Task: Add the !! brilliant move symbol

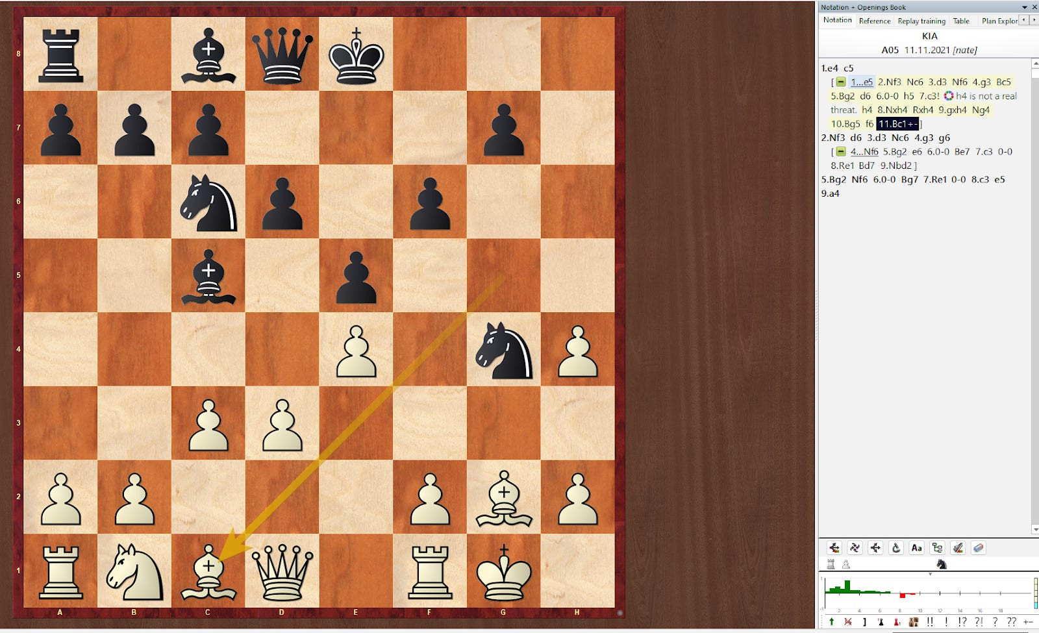Action: click(930, 621)
